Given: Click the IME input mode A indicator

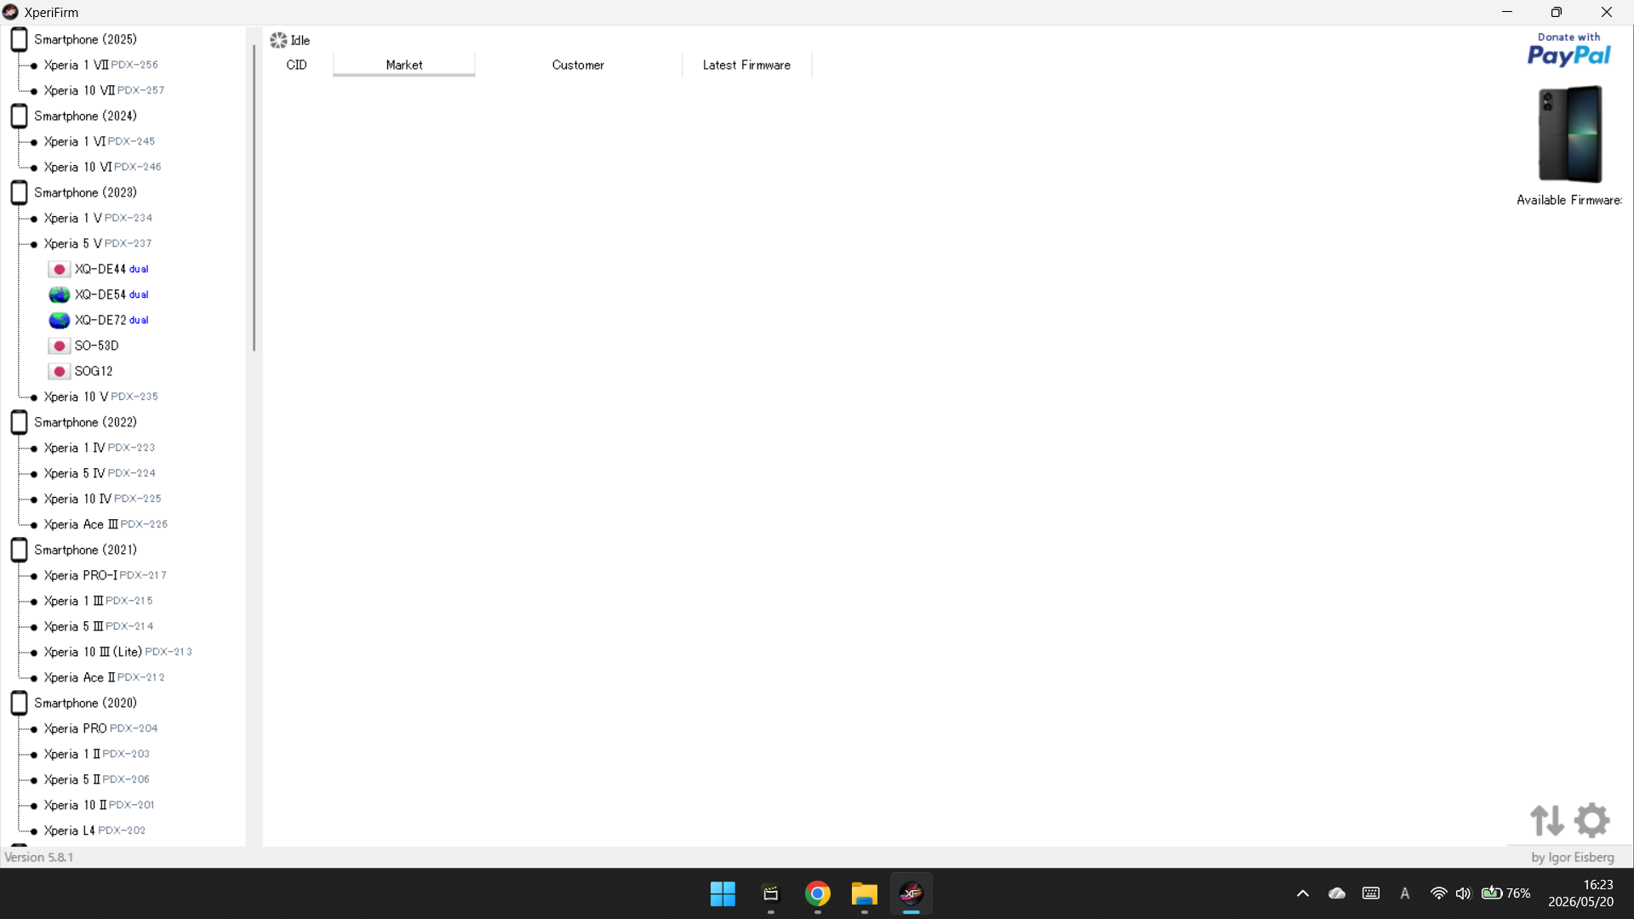Looking at the screenshot, I should 1404,893.
